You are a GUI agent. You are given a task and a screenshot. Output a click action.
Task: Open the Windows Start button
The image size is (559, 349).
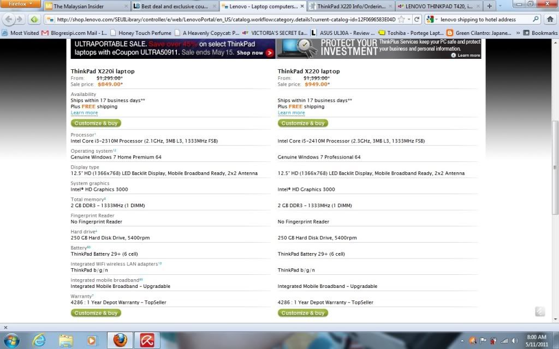(11, 340)
